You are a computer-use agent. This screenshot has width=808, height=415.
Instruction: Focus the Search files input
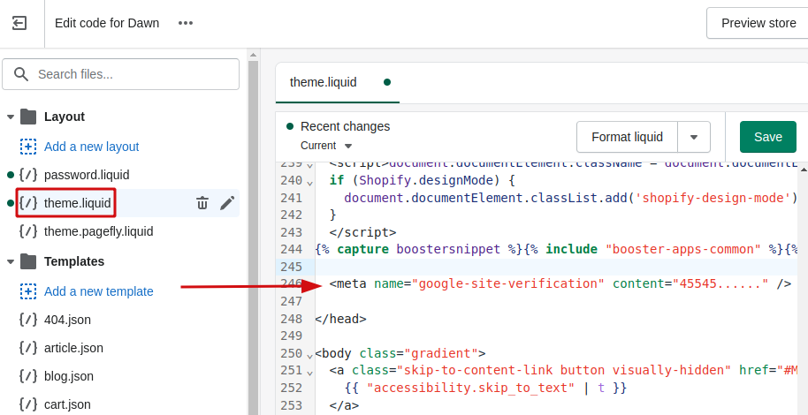(x=120, y=74)
